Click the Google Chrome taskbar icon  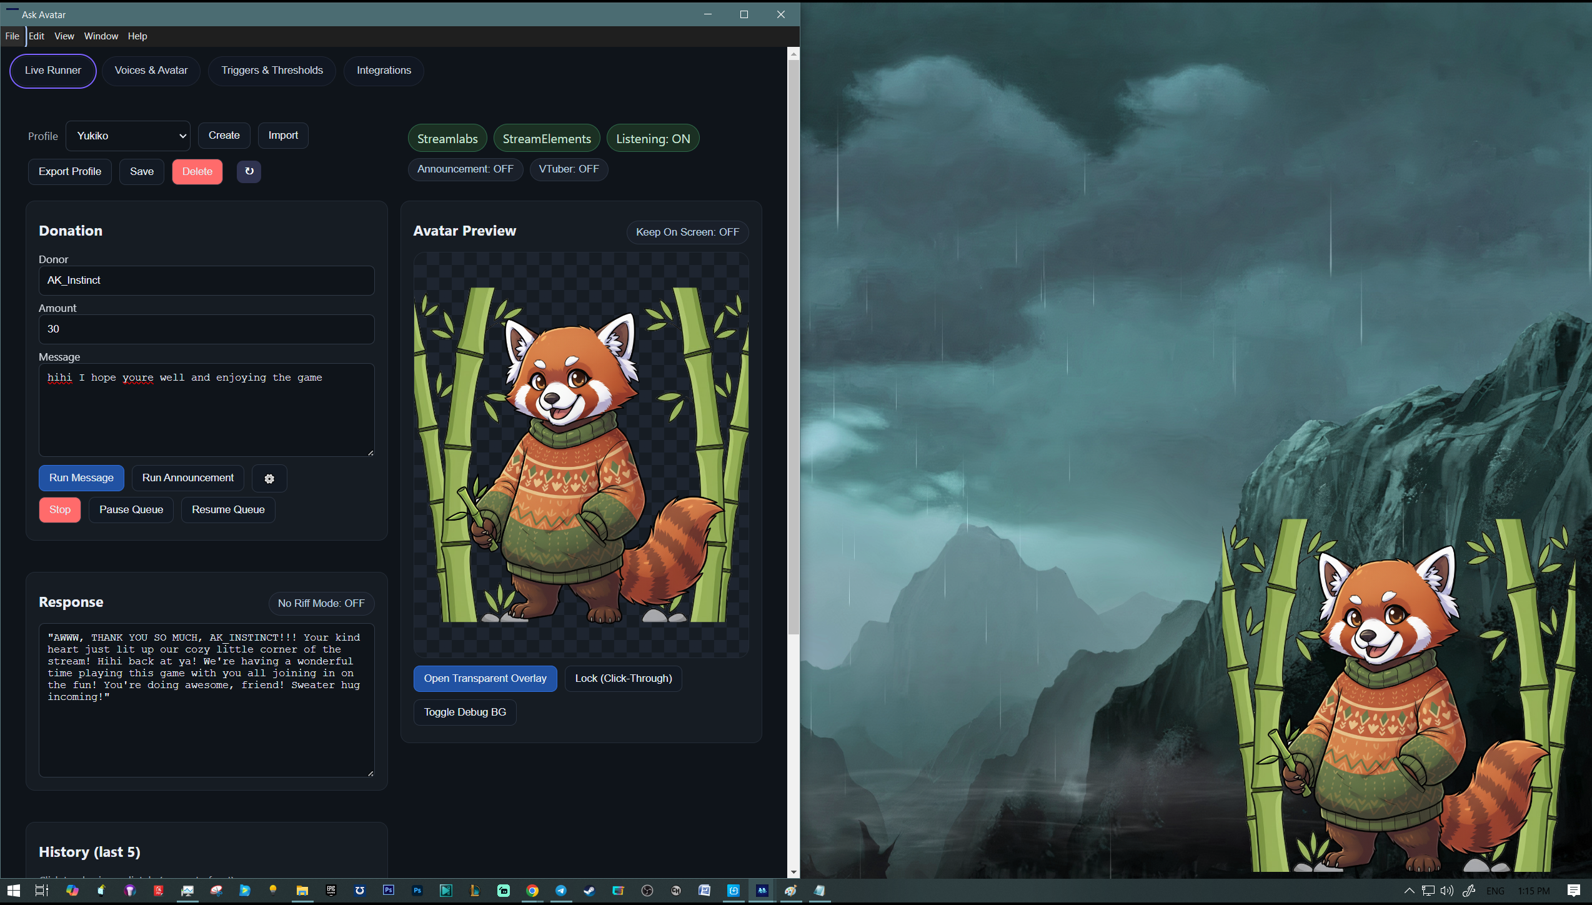click(532, 891)
